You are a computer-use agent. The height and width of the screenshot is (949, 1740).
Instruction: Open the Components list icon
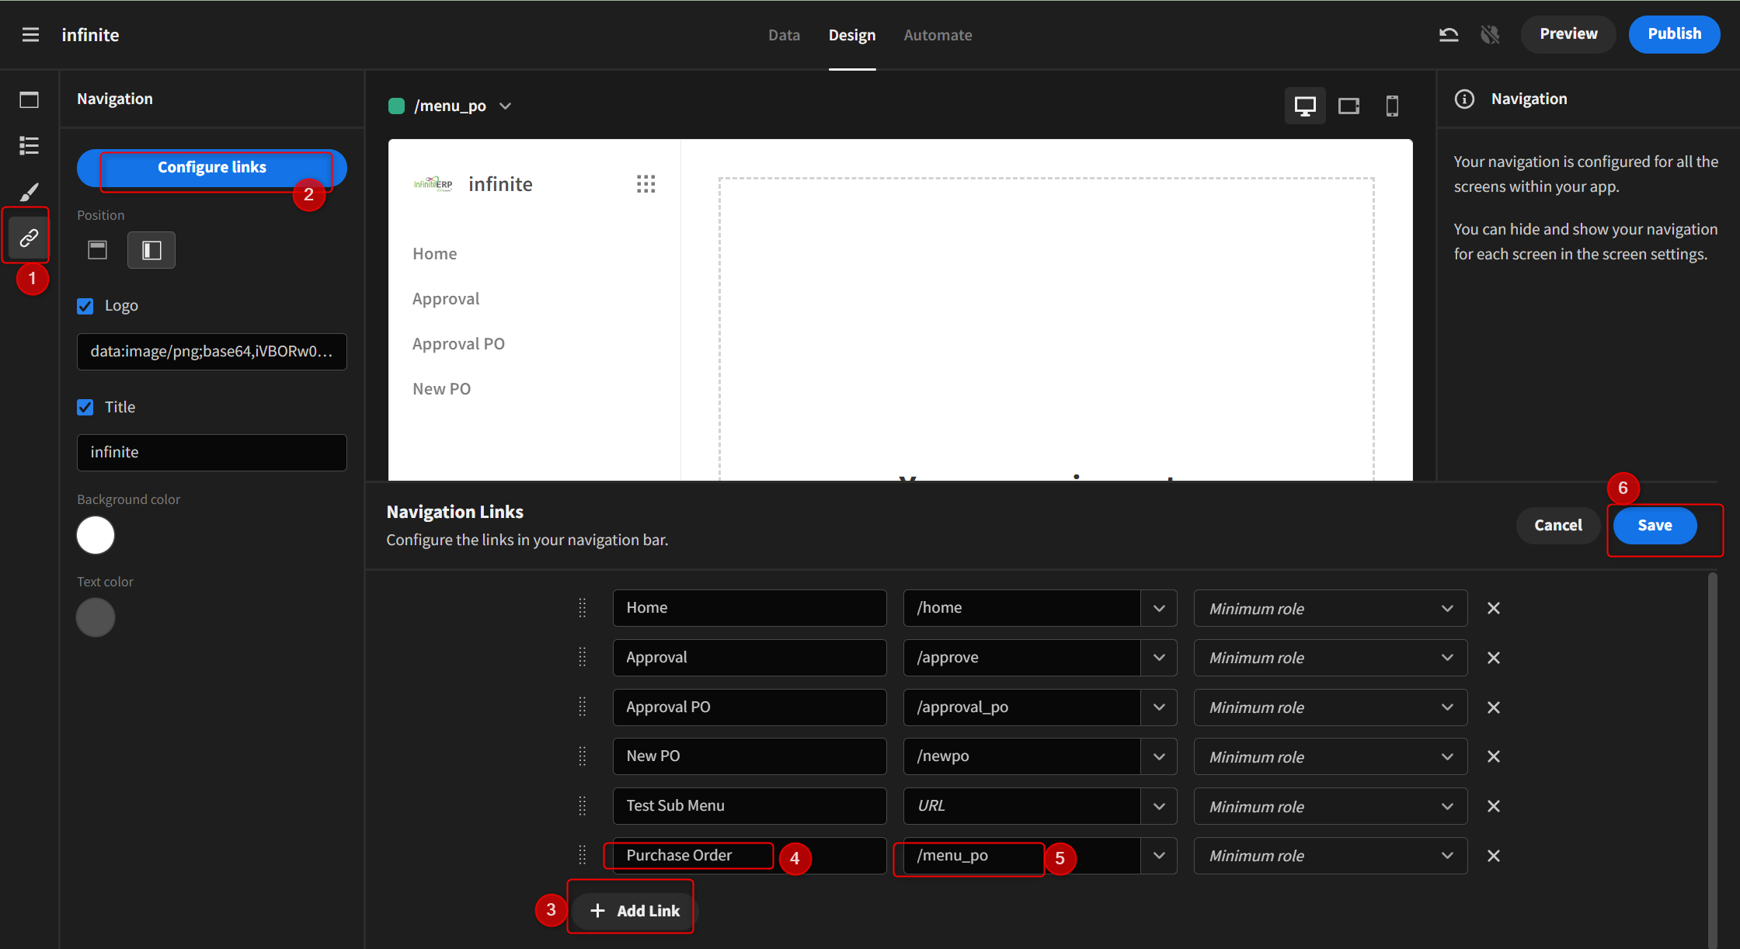(x=29, y=145)
